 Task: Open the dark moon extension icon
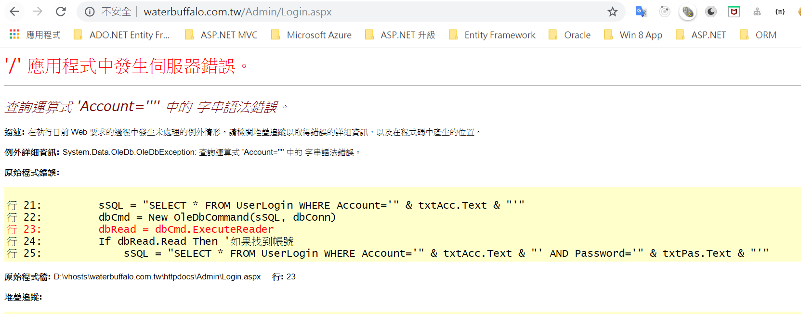(711, 12)
